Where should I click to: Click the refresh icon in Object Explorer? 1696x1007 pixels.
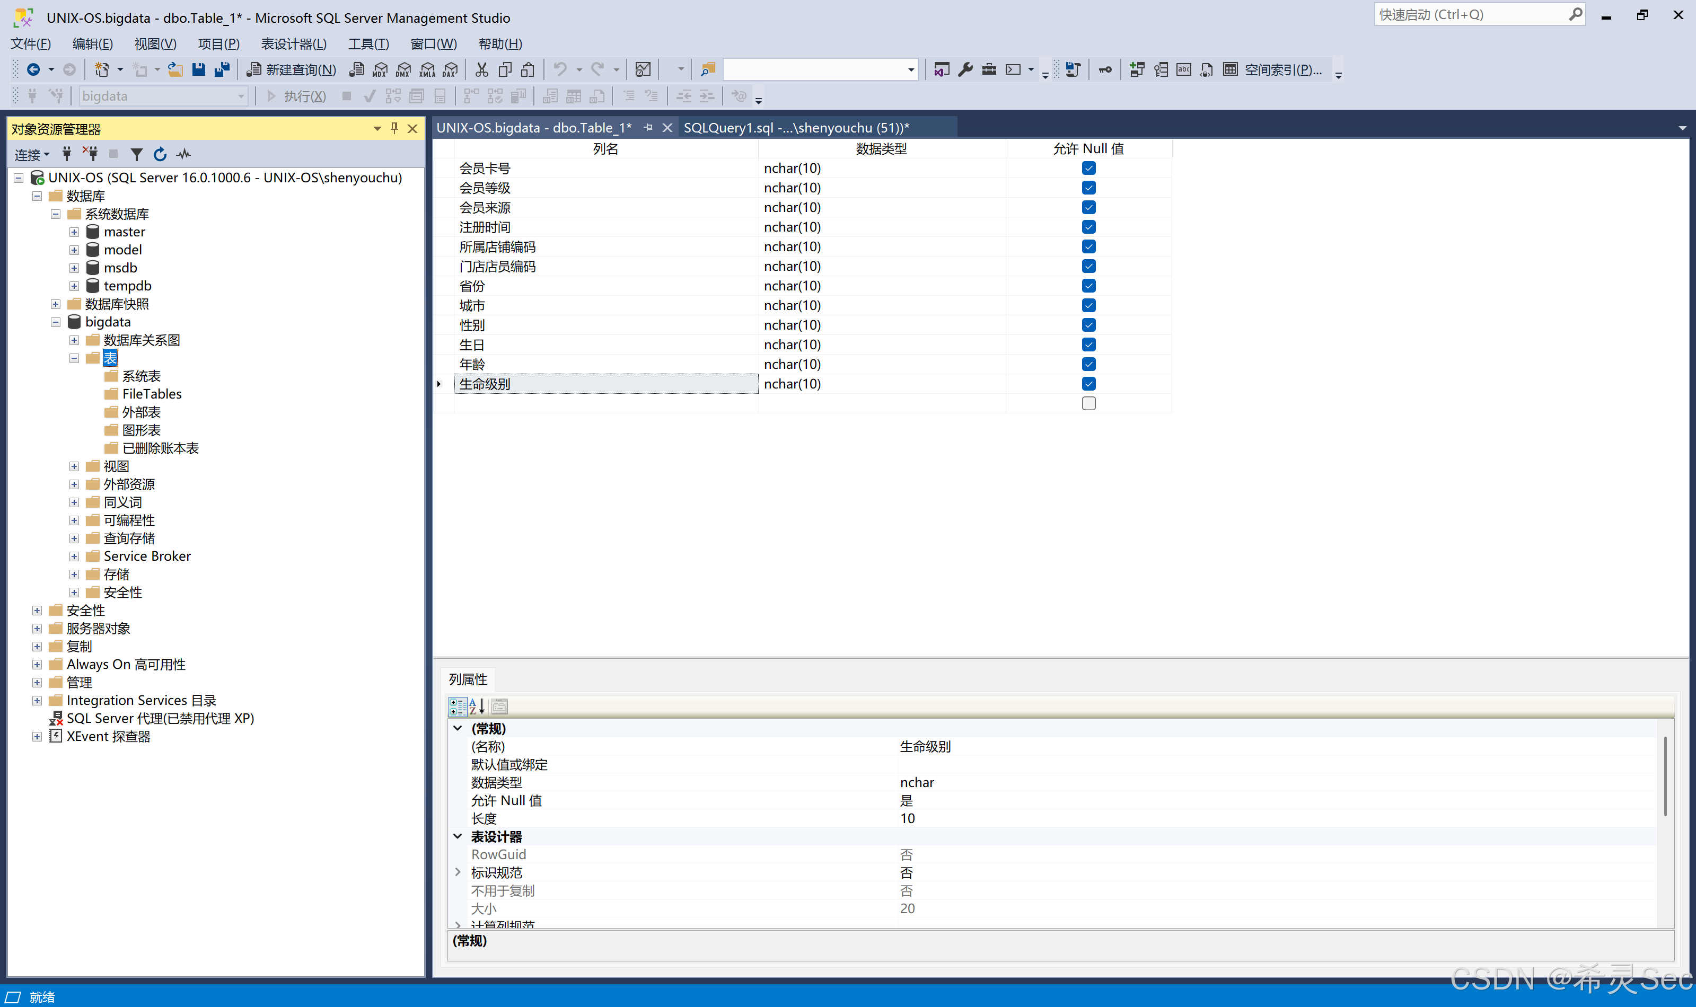click(160, 155)
